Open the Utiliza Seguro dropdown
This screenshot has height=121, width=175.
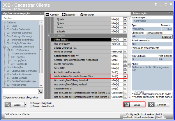click(x=125, y=40)
